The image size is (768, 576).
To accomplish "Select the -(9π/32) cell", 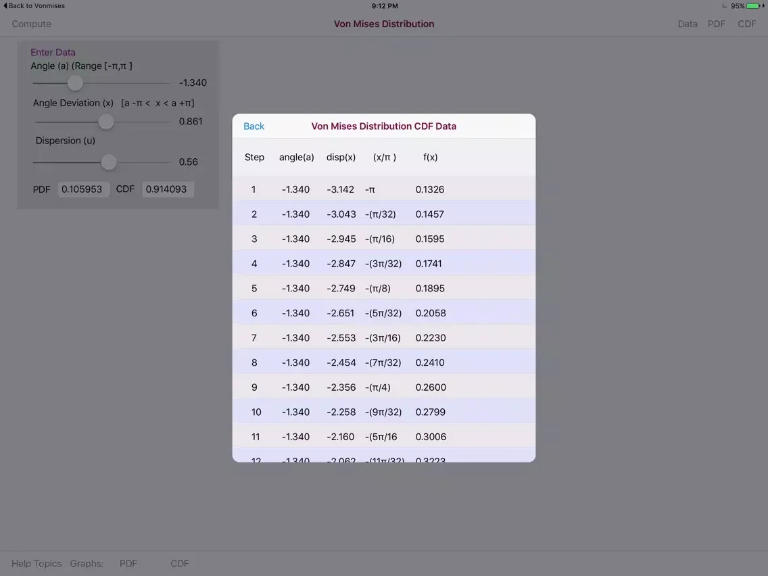I will point(383,412).
